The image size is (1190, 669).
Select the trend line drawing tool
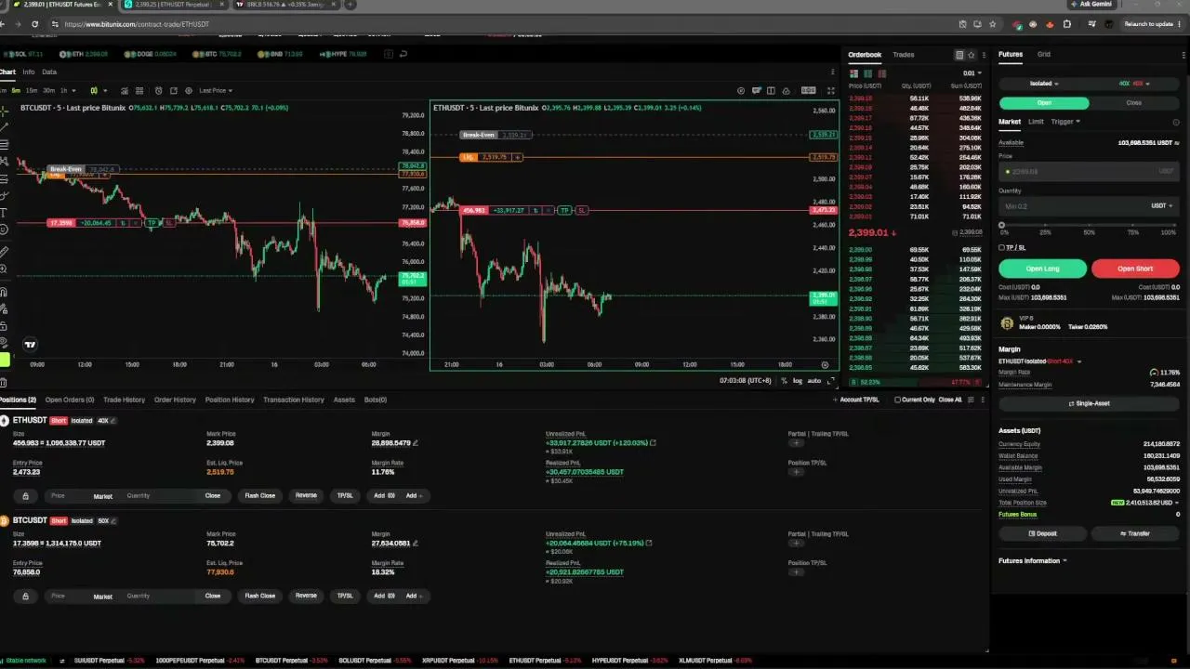click(4, 126)
